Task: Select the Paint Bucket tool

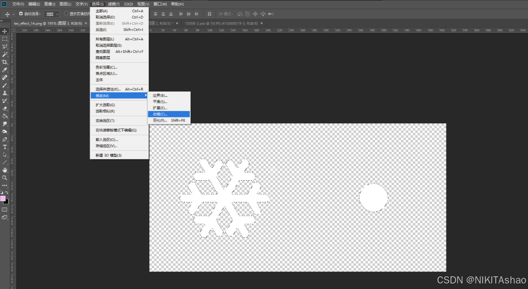Action: coord(5,116)
